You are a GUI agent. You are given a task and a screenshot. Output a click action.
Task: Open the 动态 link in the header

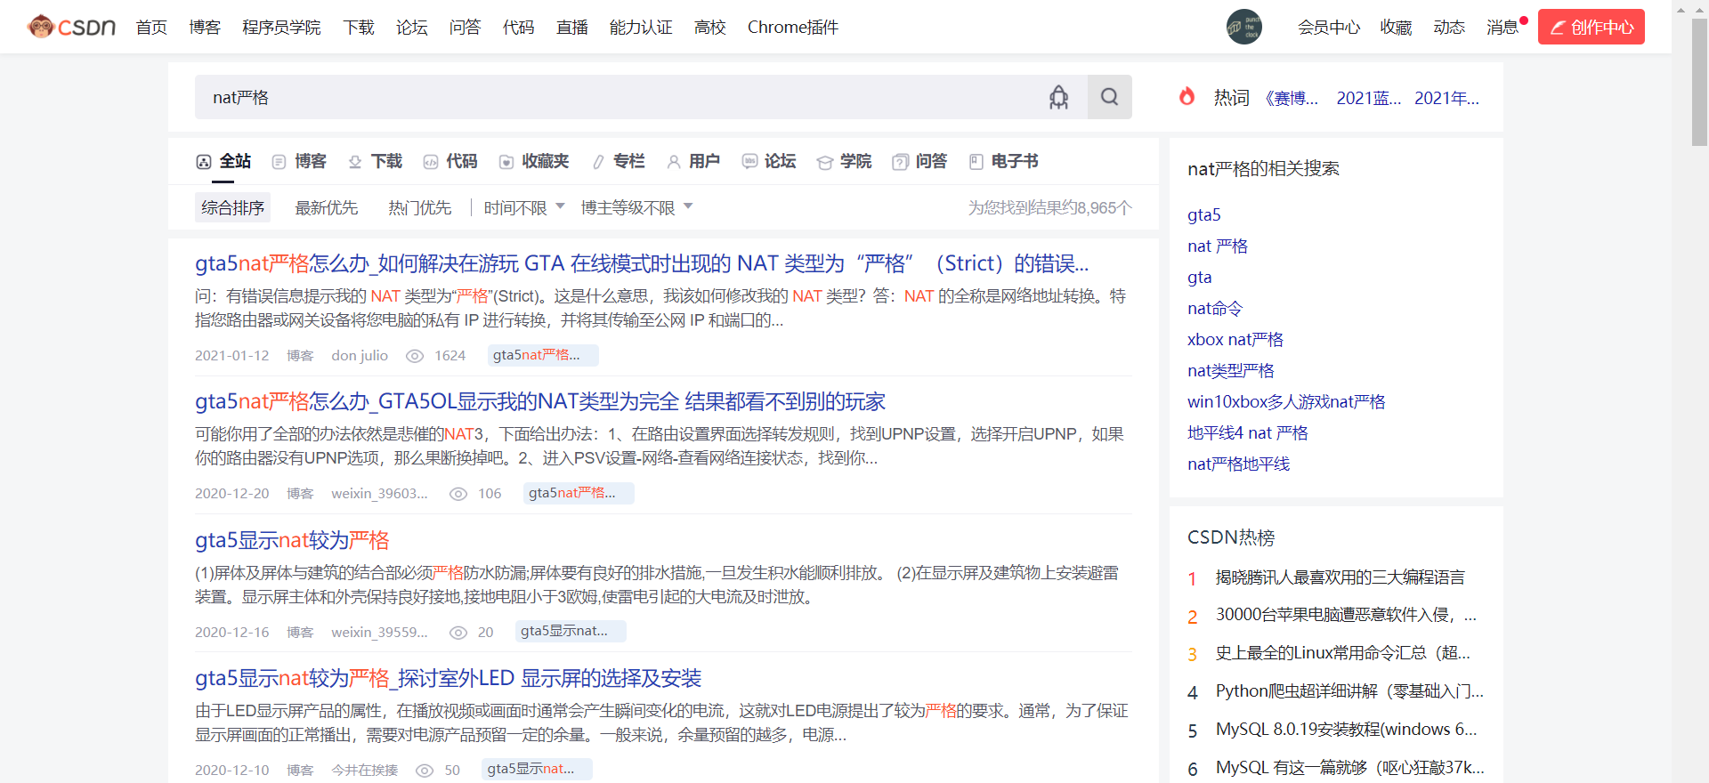(1449, 28)
